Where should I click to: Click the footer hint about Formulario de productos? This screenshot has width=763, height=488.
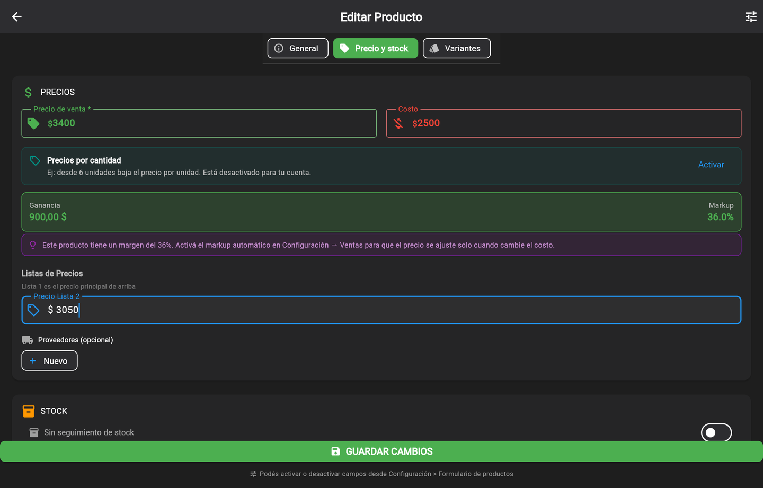click(x=386, y=474)
